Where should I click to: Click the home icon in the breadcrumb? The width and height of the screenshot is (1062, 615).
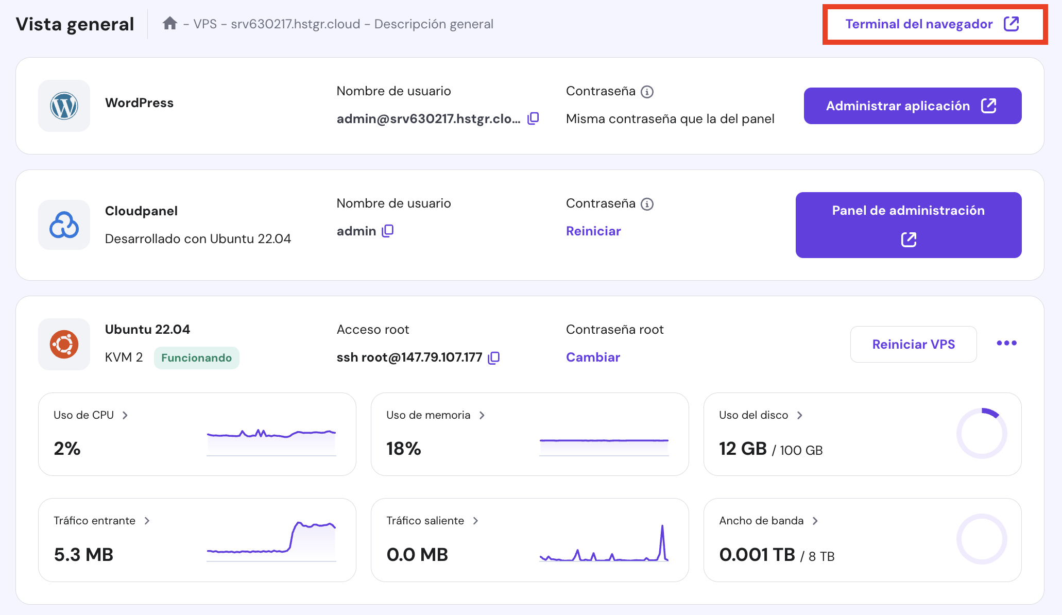click(x=169, y=23)
